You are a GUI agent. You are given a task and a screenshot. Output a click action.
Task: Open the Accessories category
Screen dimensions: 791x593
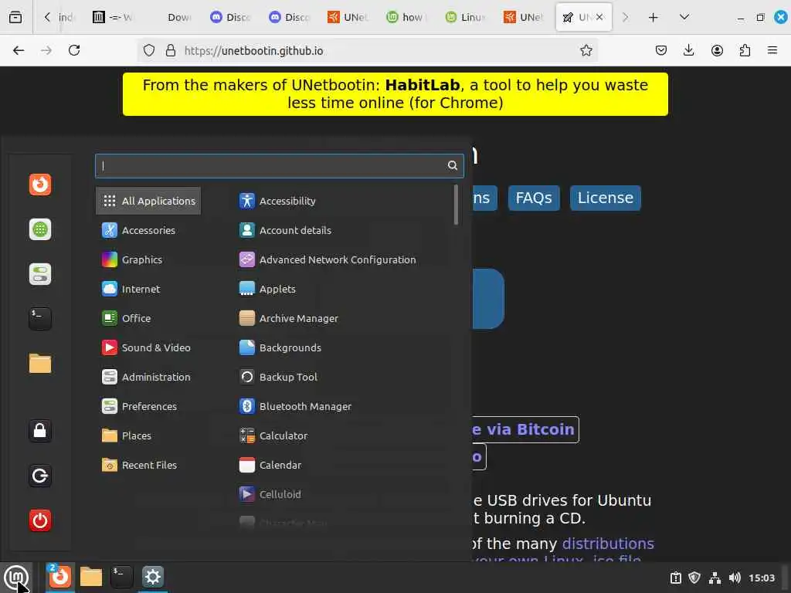[x=148, y=230]
